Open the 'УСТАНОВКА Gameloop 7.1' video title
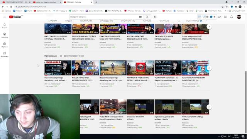 166,79
